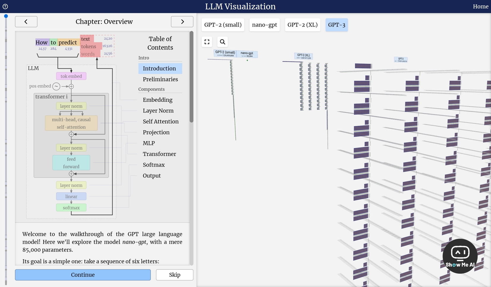Open Softmax section in contents
The image size is (491, 287).
coord(160,165)
